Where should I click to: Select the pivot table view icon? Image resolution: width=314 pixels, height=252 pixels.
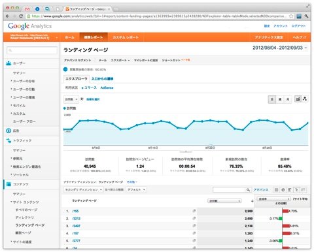(304, 190)
